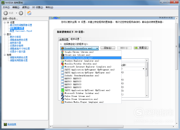The image size is (180, 130).
Task: Open 设置数字音频 tree item
Action: 17,46
